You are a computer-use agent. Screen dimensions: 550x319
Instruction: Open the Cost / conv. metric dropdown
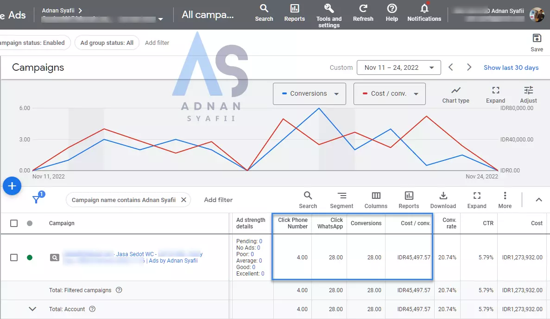(389, 94)
